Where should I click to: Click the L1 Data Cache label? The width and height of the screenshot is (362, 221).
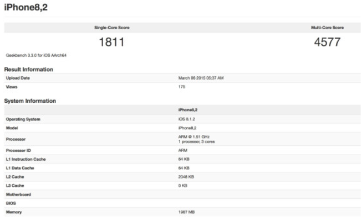coord(20,168)
